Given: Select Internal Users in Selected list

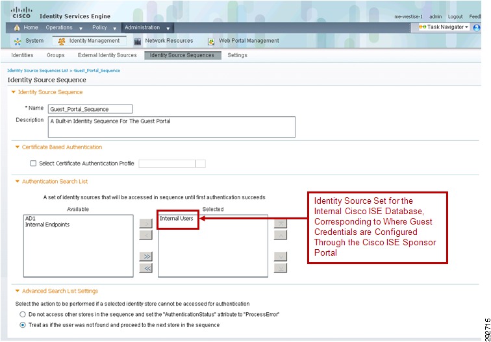Looking at the screenshot, I should 177,219.
